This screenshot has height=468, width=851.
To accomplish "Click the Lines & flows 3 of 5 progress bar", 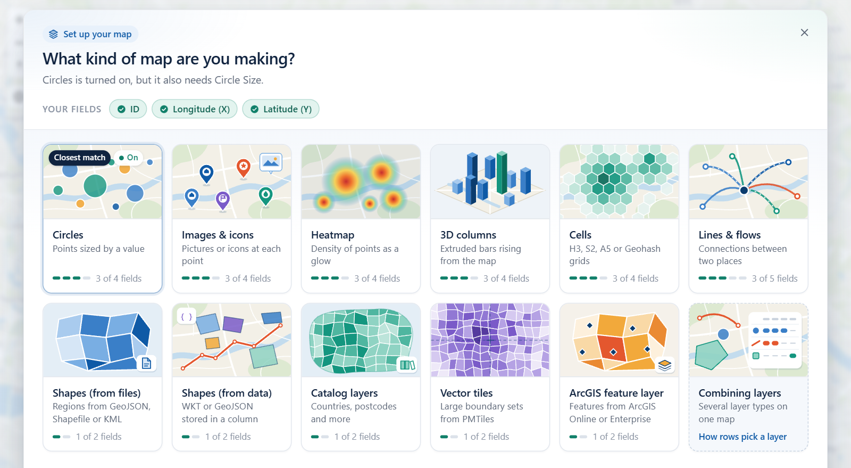I will coord(723,278).
